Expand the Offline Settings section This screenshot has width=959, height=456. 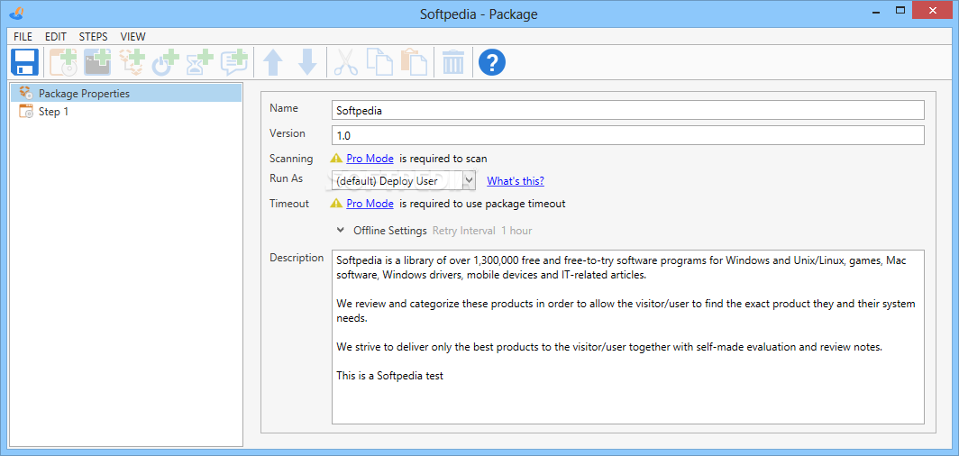[x=340, y=231]
